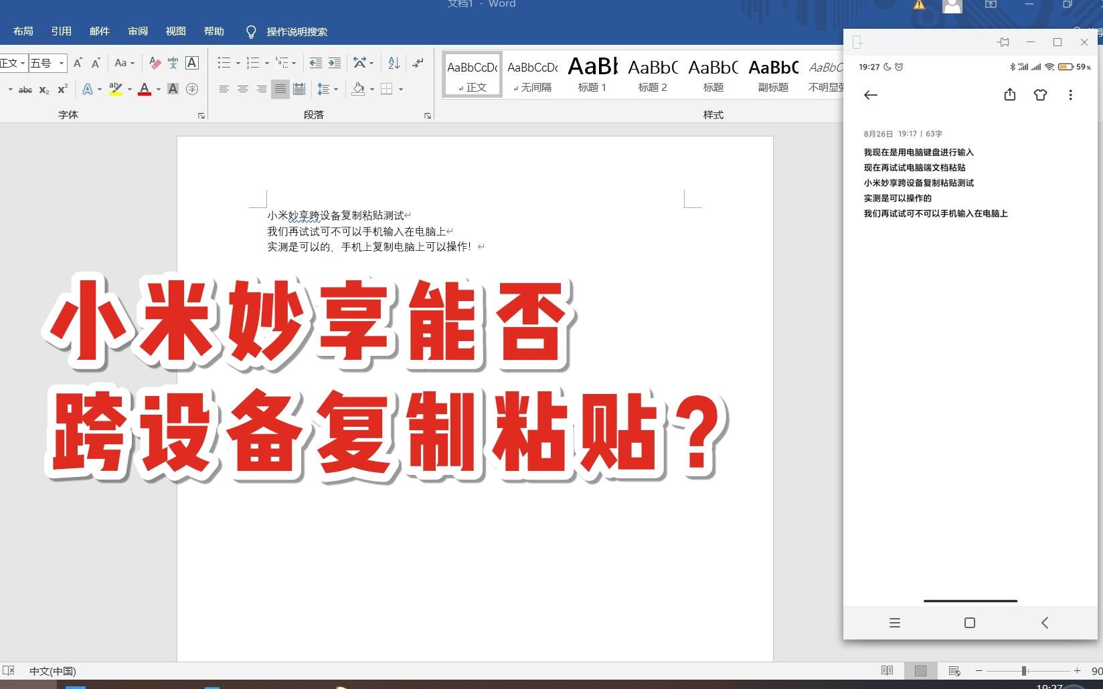The height and width of the screenshot is (689, 1103).
Task: Expand the font size 五号 dropdown
Action: (62, 63)
